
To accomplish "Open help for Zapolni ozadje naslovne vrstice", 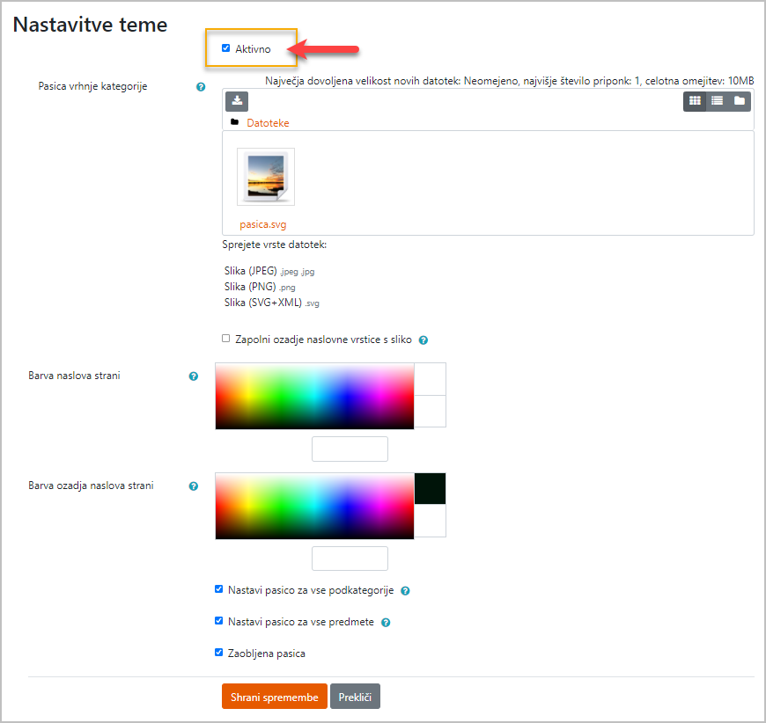I will (424, 340).
